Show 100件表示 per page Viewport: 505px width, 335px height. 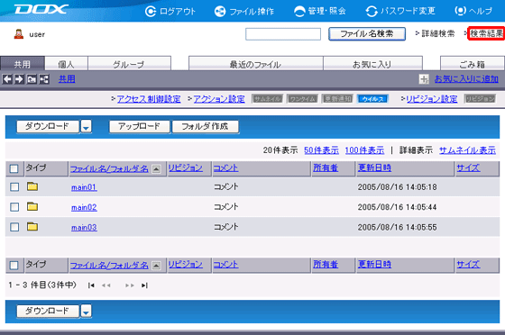coord(364,150)
